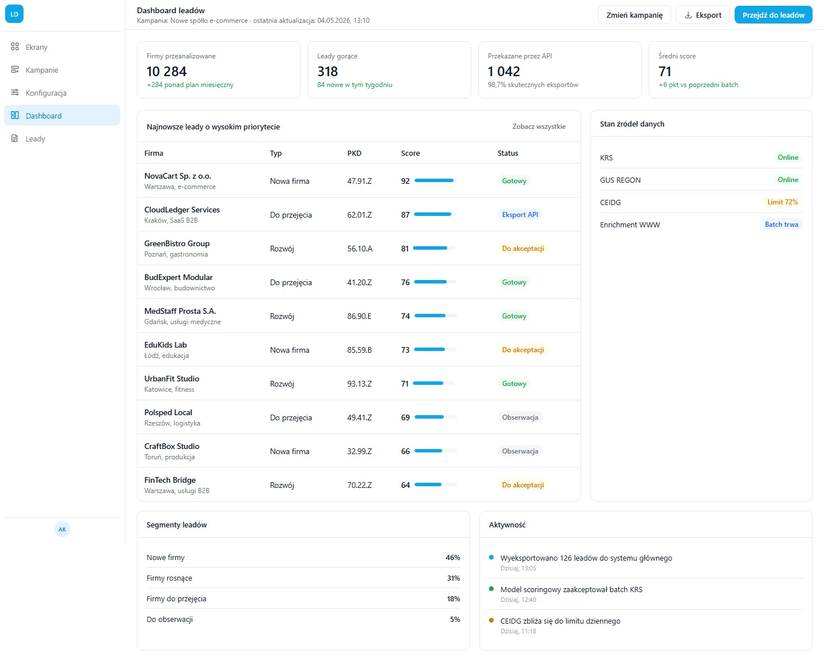Click the CEIDG Limit 72% badge

point(782,202)
